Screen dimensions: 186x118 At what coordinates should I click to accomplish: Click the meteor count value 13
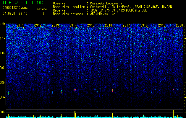[43, 14]
